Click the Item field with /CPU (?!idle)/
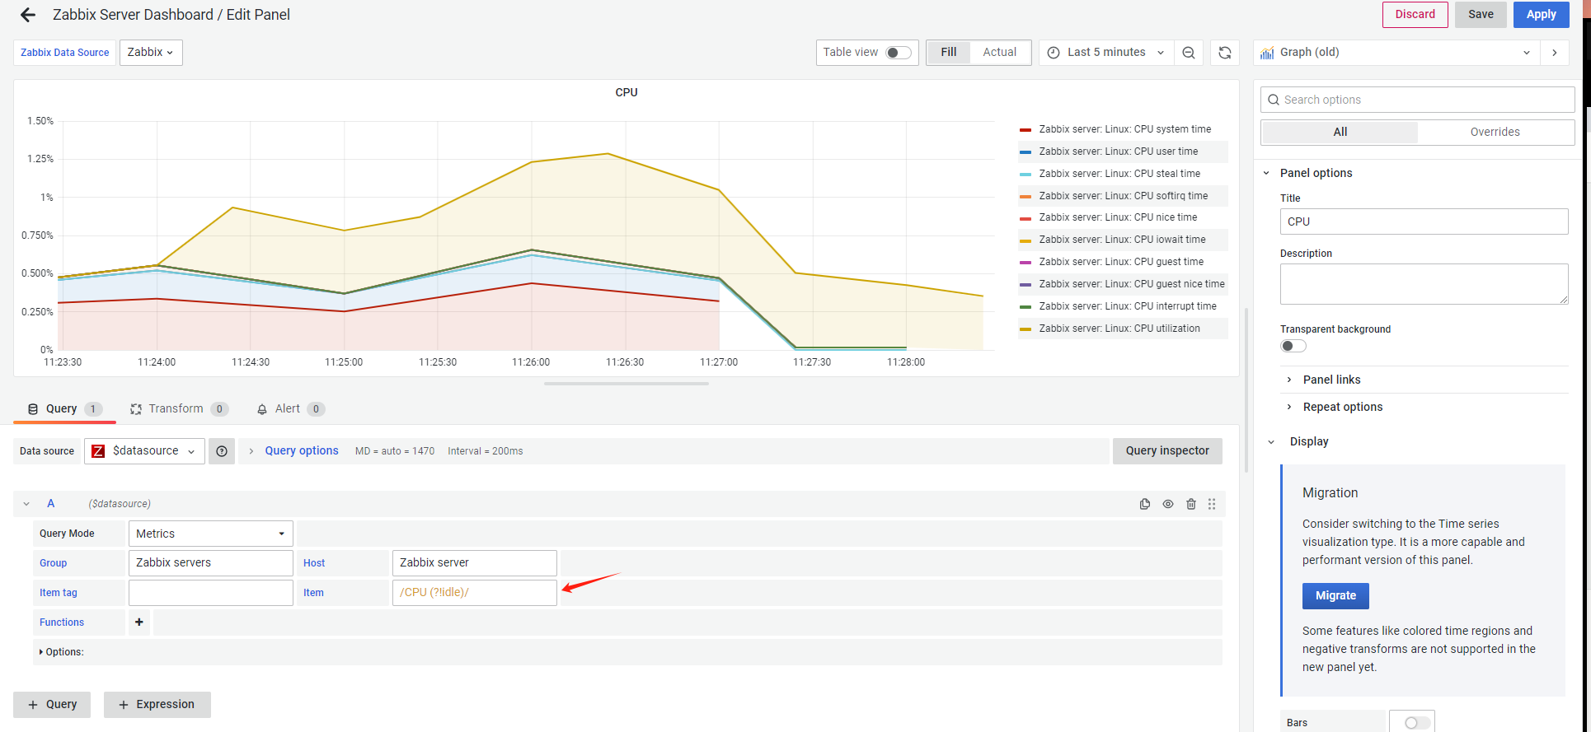 pos(475,593)
